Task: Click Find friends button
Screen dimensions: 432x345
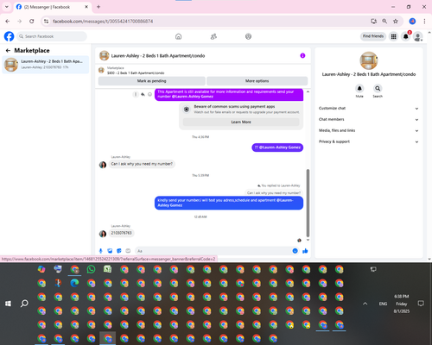Action: click(x=373, y=36)
